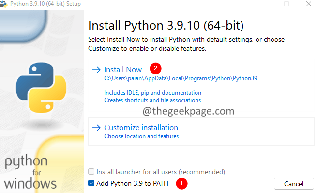Click 'Includes IDLE, pip and documentation' text
The height and width of the screenshot is (193, 317).
tap(152, 93)
